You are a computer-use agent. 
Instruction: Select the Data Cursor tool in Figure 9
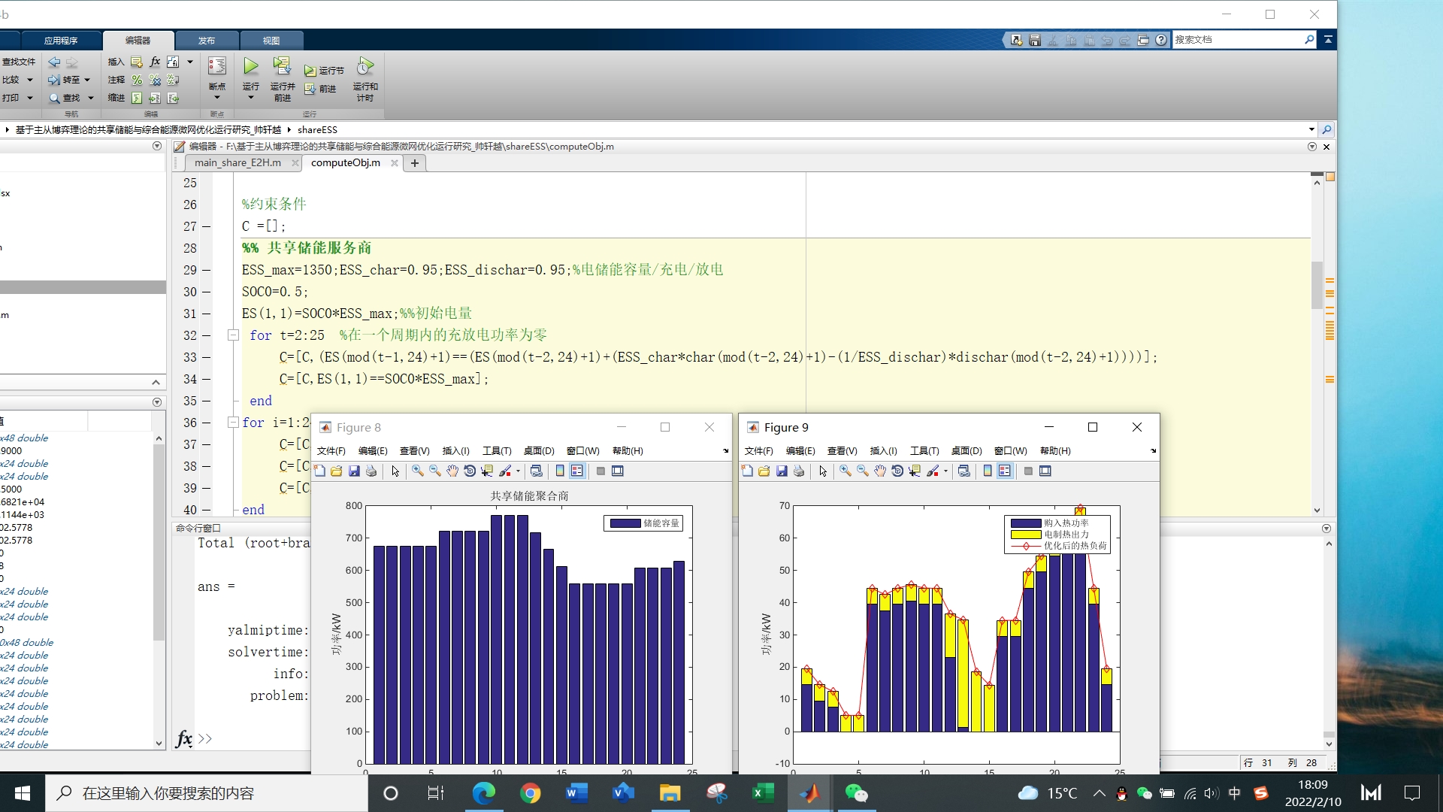coord(915,471)
